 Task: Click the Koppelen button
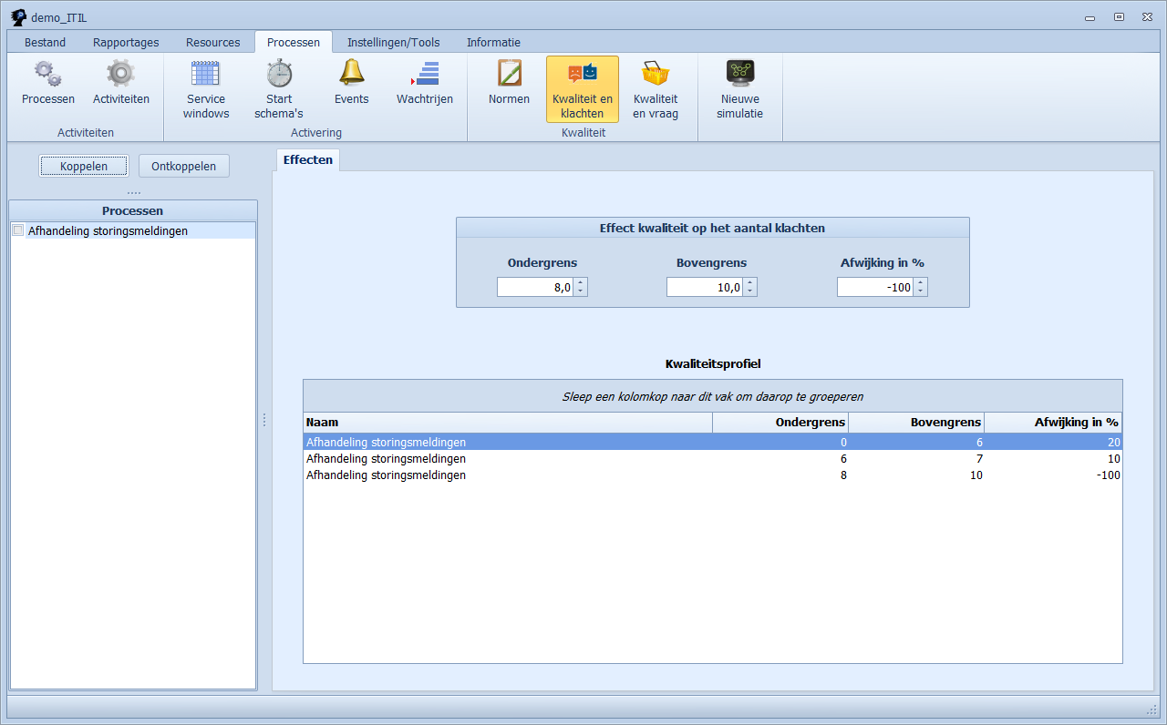(x=84, y=166)
